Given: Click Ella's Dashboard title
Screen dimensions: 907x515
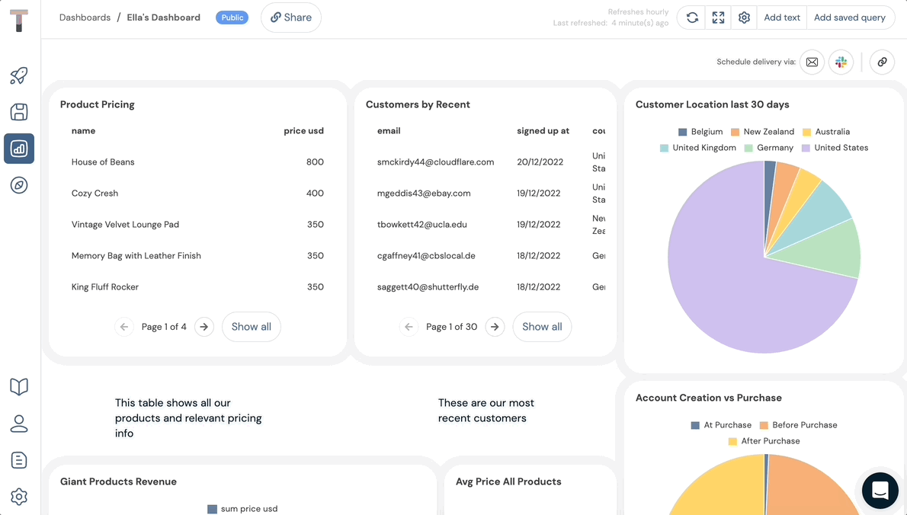Looking at the screenshot, I should (x=164, y=18).
